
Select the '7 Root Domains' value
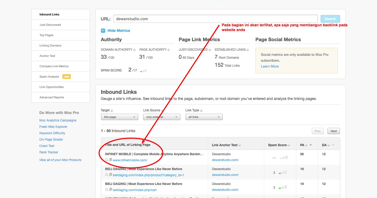click(227, 57)
